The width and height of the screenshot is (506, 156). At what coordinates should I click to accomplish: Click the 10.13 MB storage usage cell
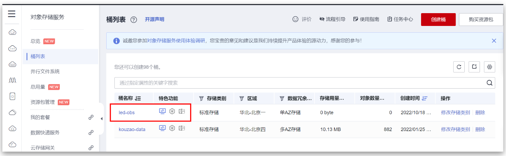point(331,129)
